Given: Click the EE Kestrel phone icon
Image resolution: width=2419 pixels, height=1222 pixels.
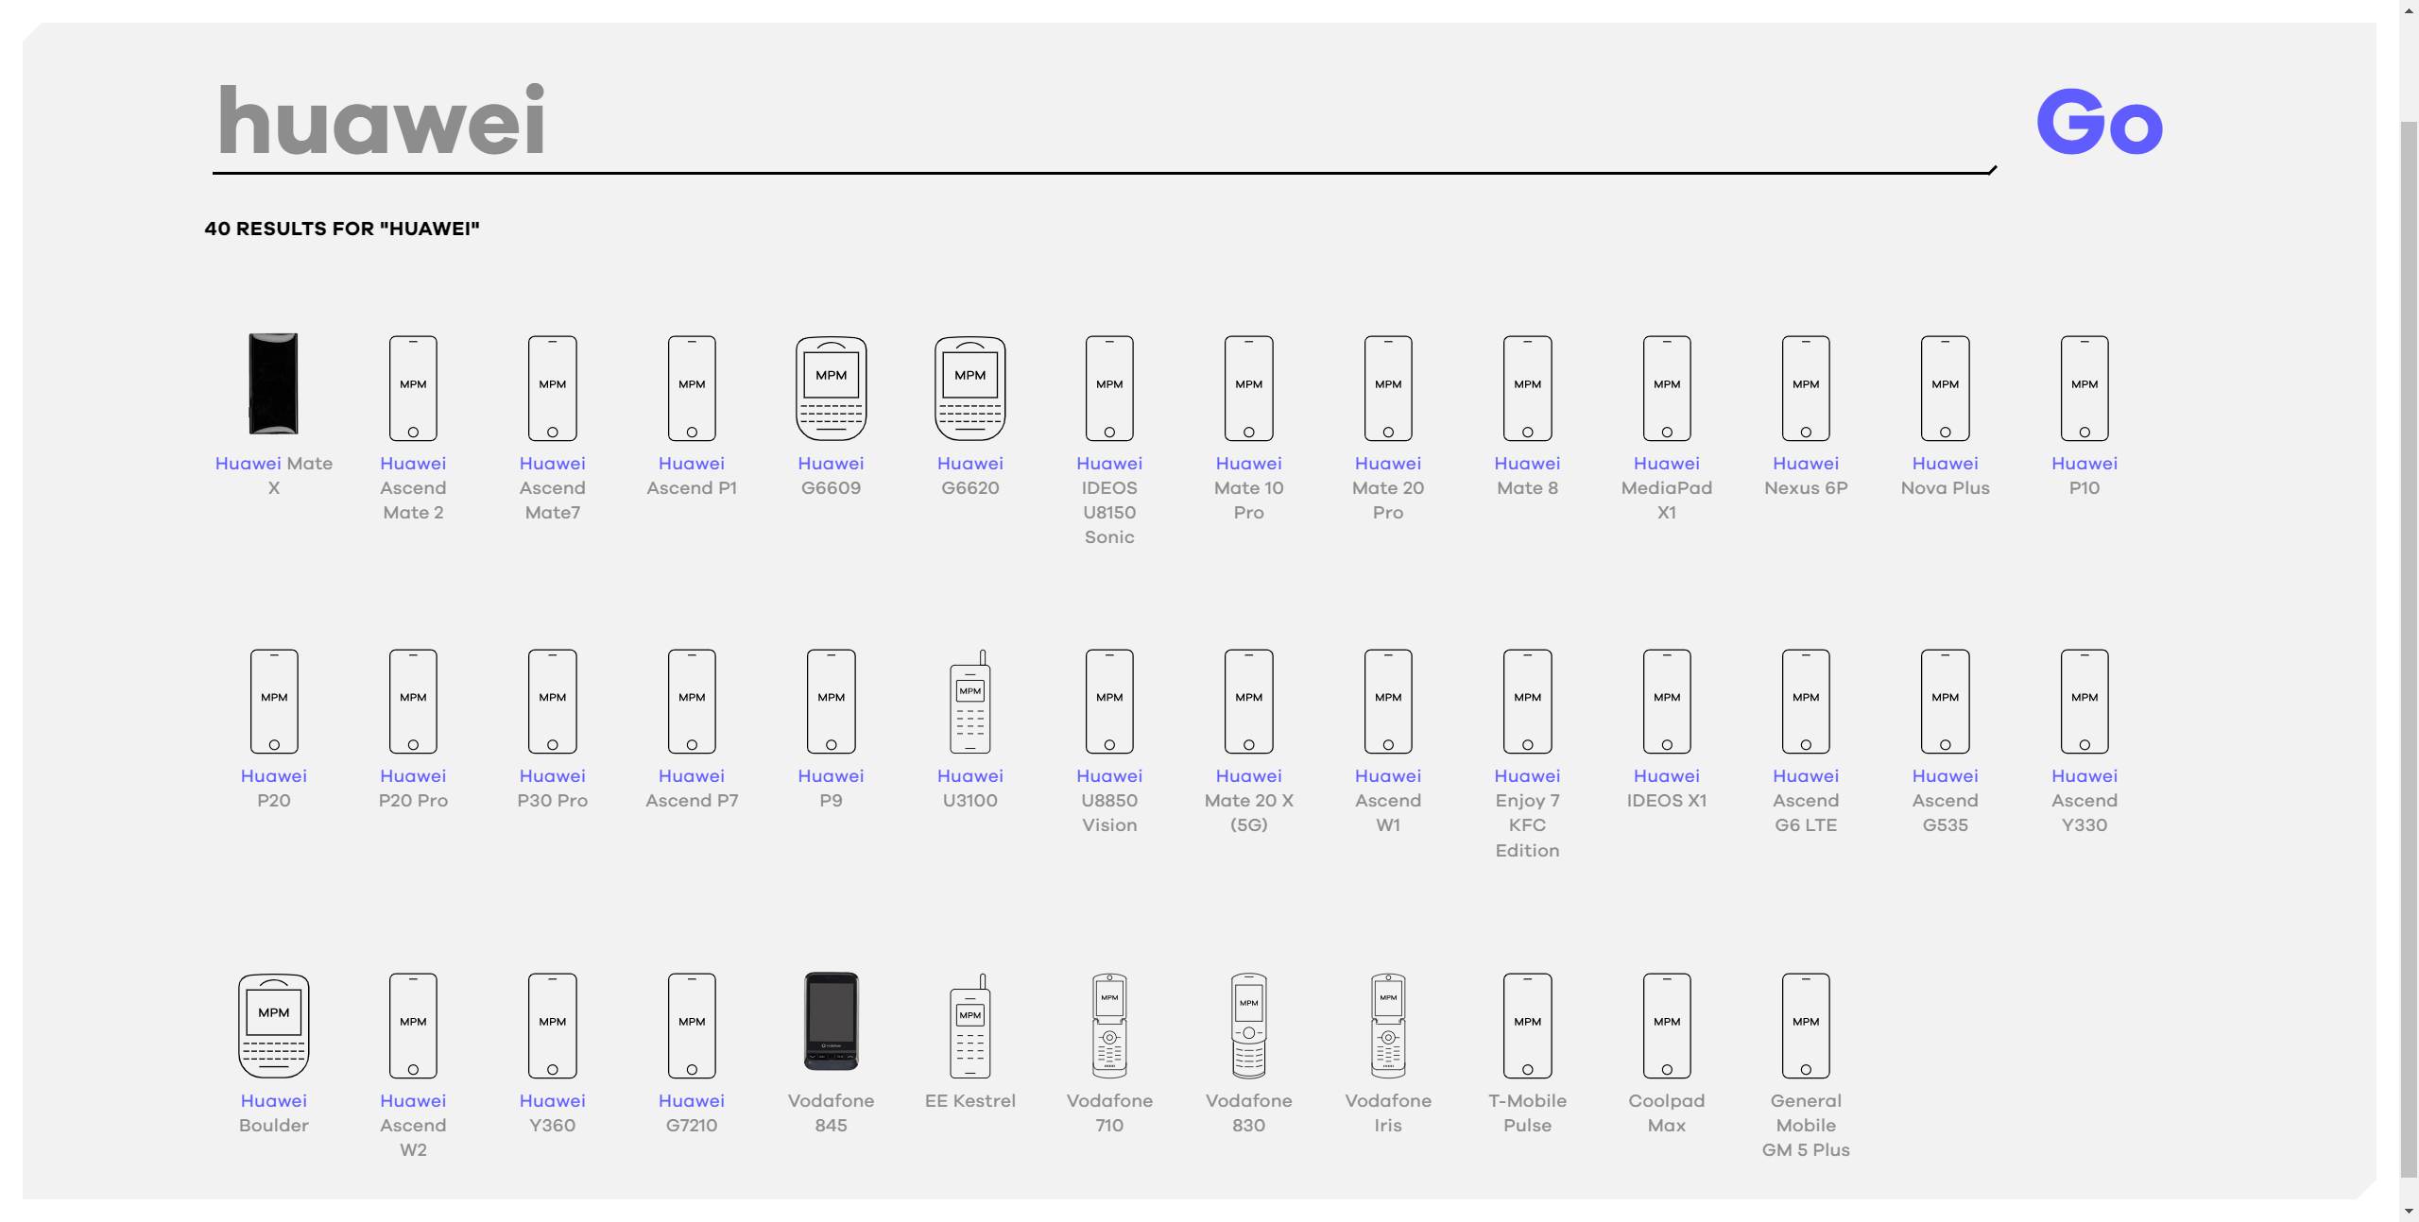Looking at the screenshot, I should coord(969,1026).
